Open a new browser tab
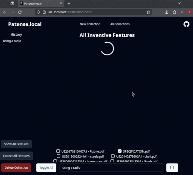Image resolution: width=193 pixels, height=175 pixels. coord(69,3)
